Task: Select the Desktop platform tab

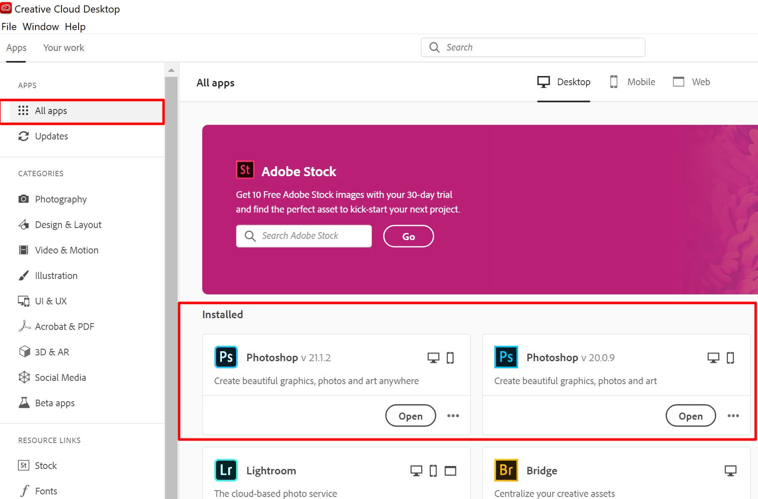Action: [564, 82]
